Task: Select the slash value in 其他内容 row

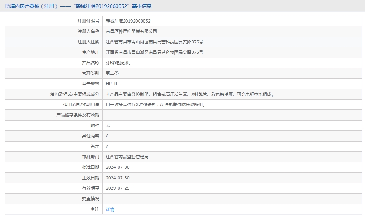Action: point(107,136)
